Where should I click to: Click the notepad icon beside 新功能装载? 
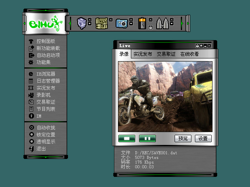click(31, 48)
